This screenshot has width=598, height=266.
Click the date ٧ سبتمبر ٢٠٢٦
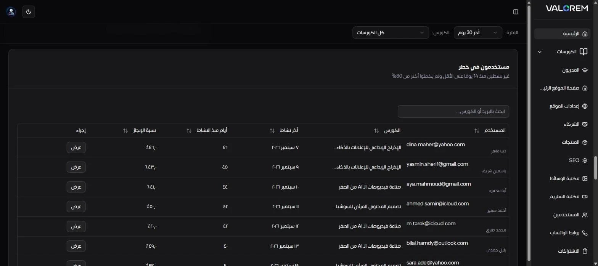[285, 147]
